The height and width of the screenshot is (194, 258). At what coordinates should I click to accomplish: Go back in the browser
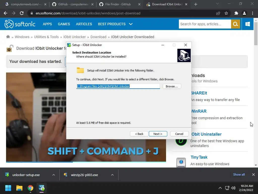click(x=6, y=13)
